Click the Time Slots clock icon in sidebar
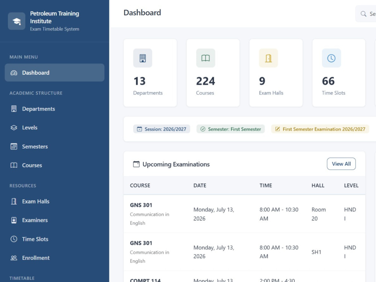Image resolution: width=376 pixels, height=282 pixels. (14, 239)
